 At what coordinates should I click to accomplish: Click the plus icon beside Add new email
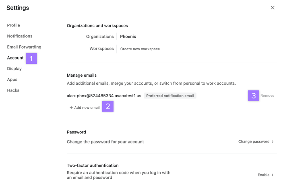[71, 108]
